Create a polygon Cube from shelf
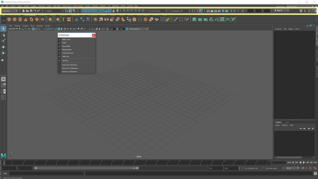The width and height of the screenshot is (318, 179). click(x=14, y=19)
